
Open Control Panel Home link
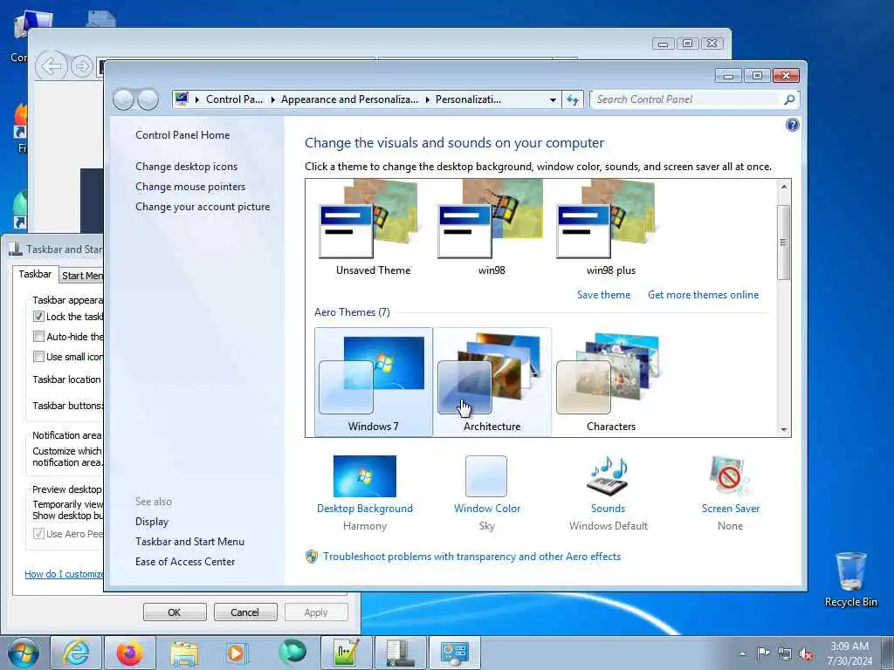pos(182,135)
